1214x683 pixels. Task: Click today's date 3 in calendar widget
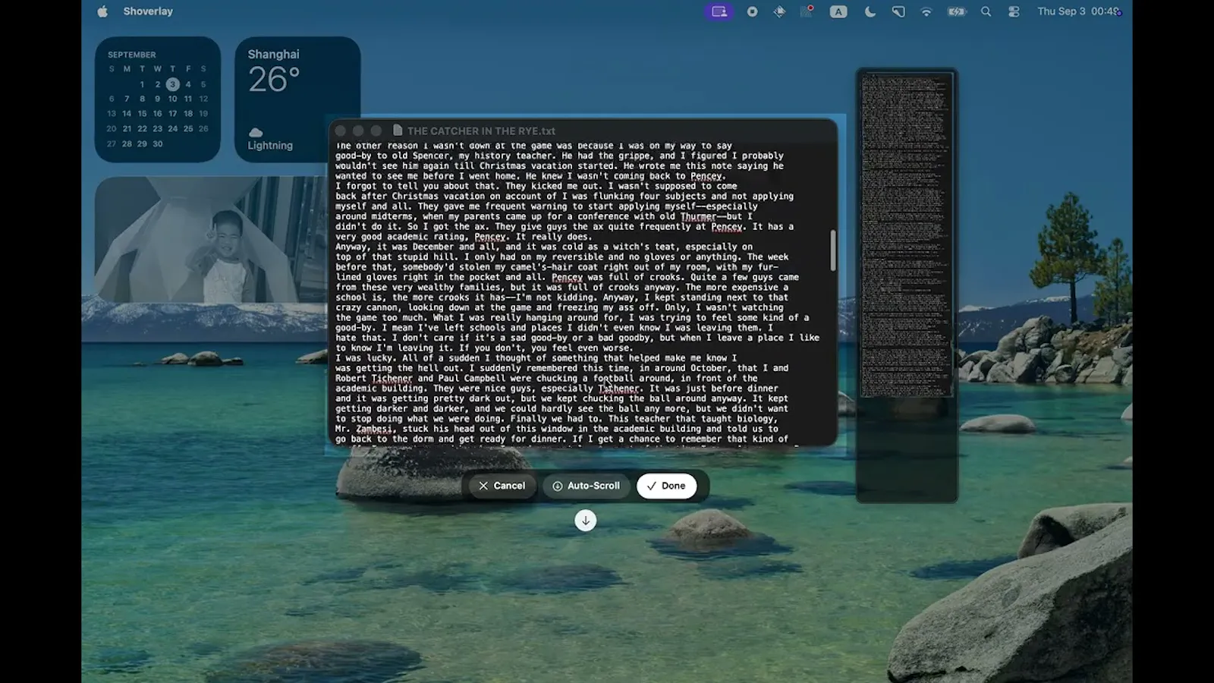(173, 84)
